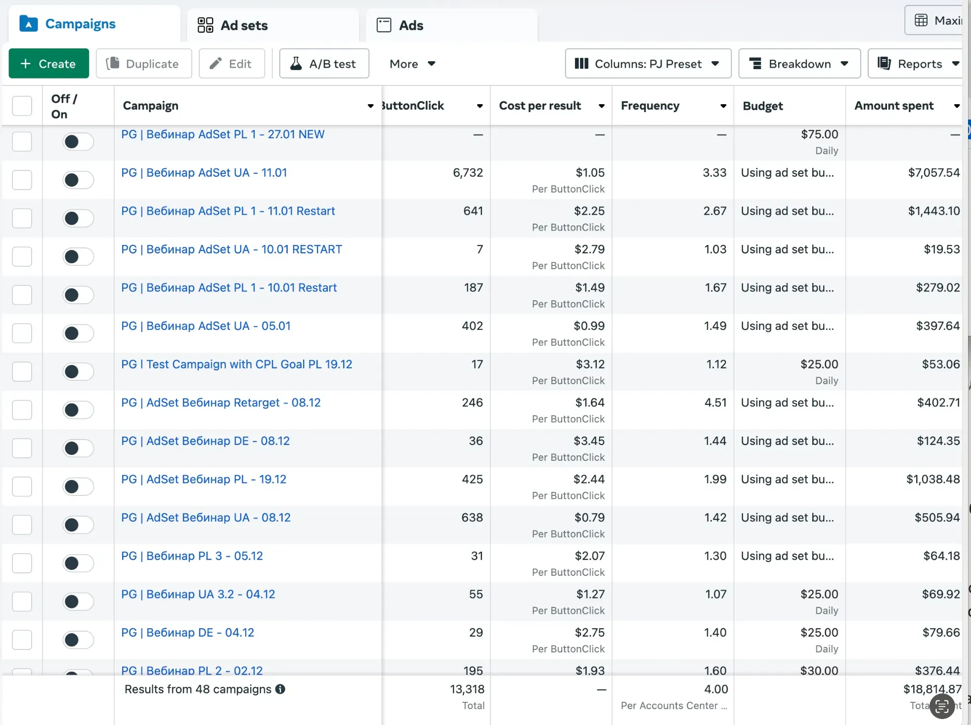Toggle the Test Campaign with CPL Goal switch
This screenshot has width=971, height=725.
click(x=78, y=371)
